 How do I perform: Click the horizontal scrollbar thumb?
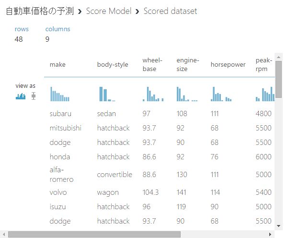[94, 234]
